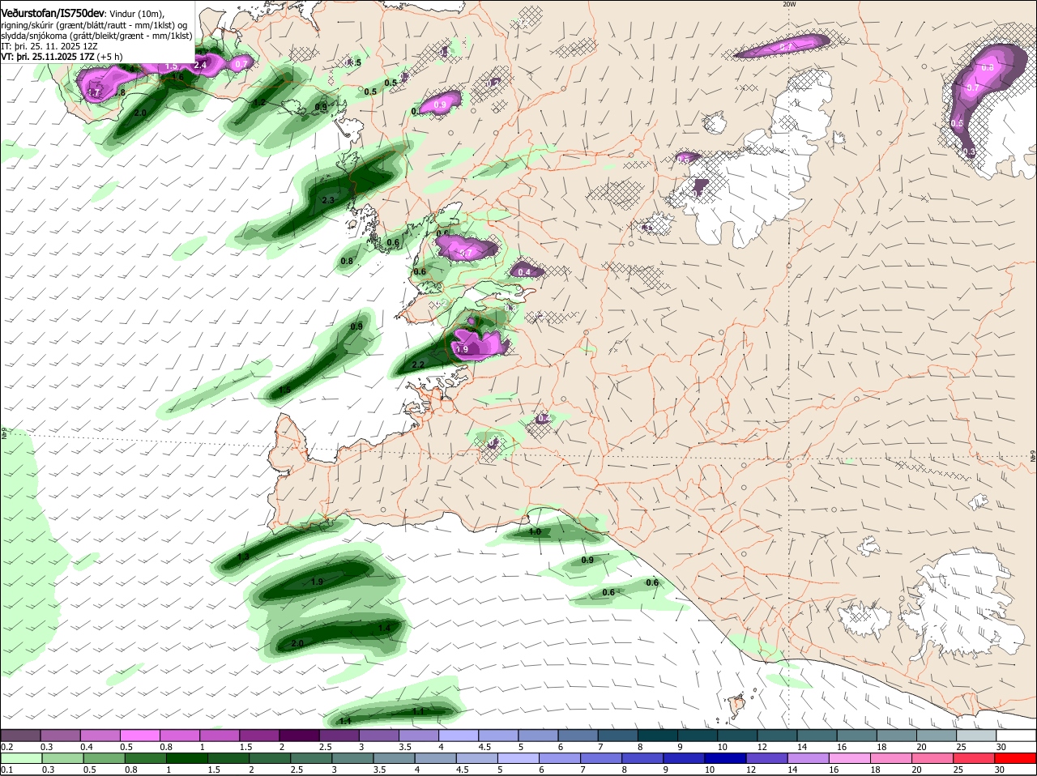The height and width of the screenshot is (776, 1037).
Task: Click snow scale swatch between 4 and 4.5
Action: pos(459,735)
